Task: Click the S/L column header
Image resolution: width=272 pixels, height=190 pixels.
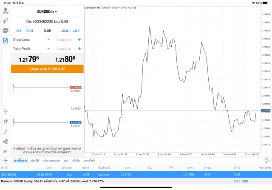Action: point(150,167)
